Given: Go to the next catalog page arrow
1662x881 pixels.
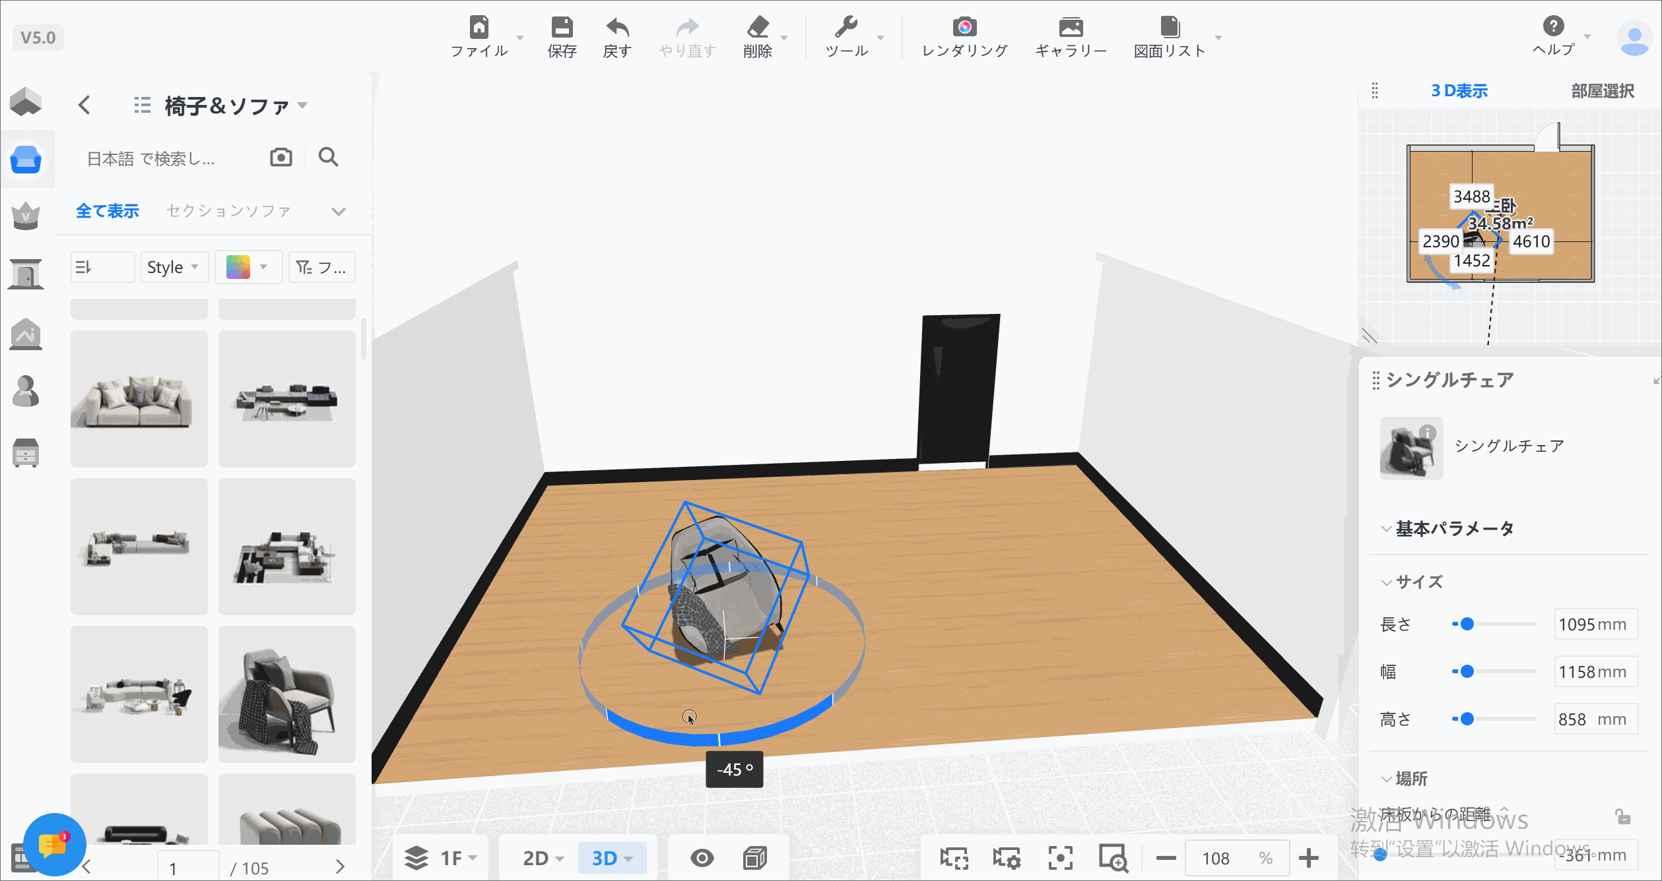Looking at the screenshot, I should pyautogui.click(x=340, y=866).
